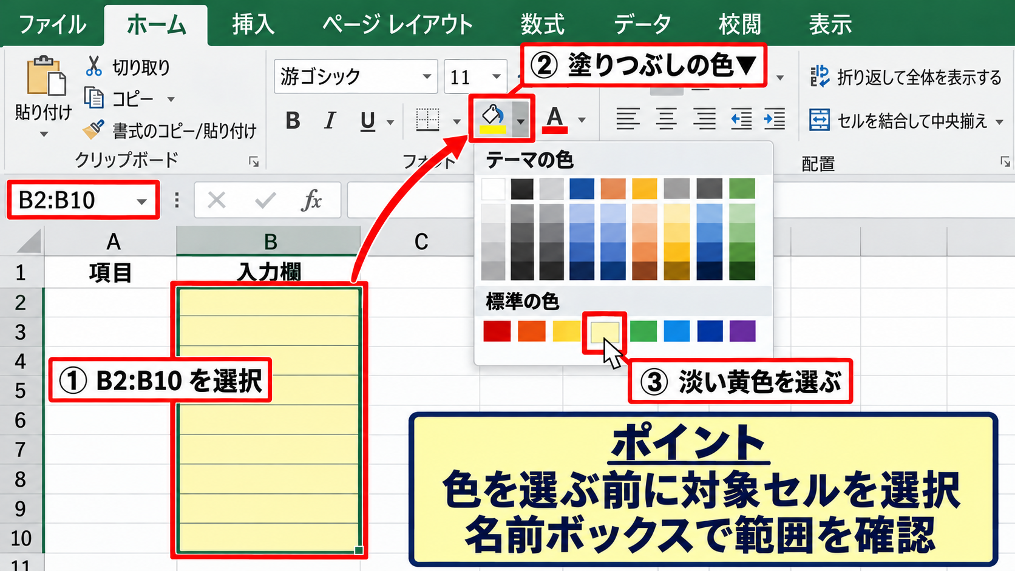Click cell B1 containing 入力欄
The height and width of the screenshot is (571, 1015).
tap(270, 271)
